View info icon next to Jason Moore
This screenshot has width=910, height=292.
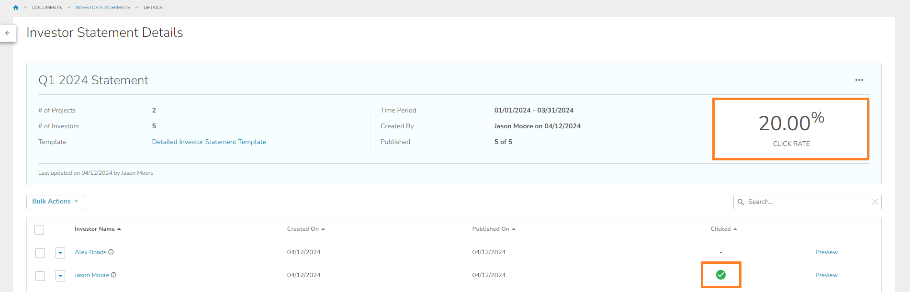[113, 275]
